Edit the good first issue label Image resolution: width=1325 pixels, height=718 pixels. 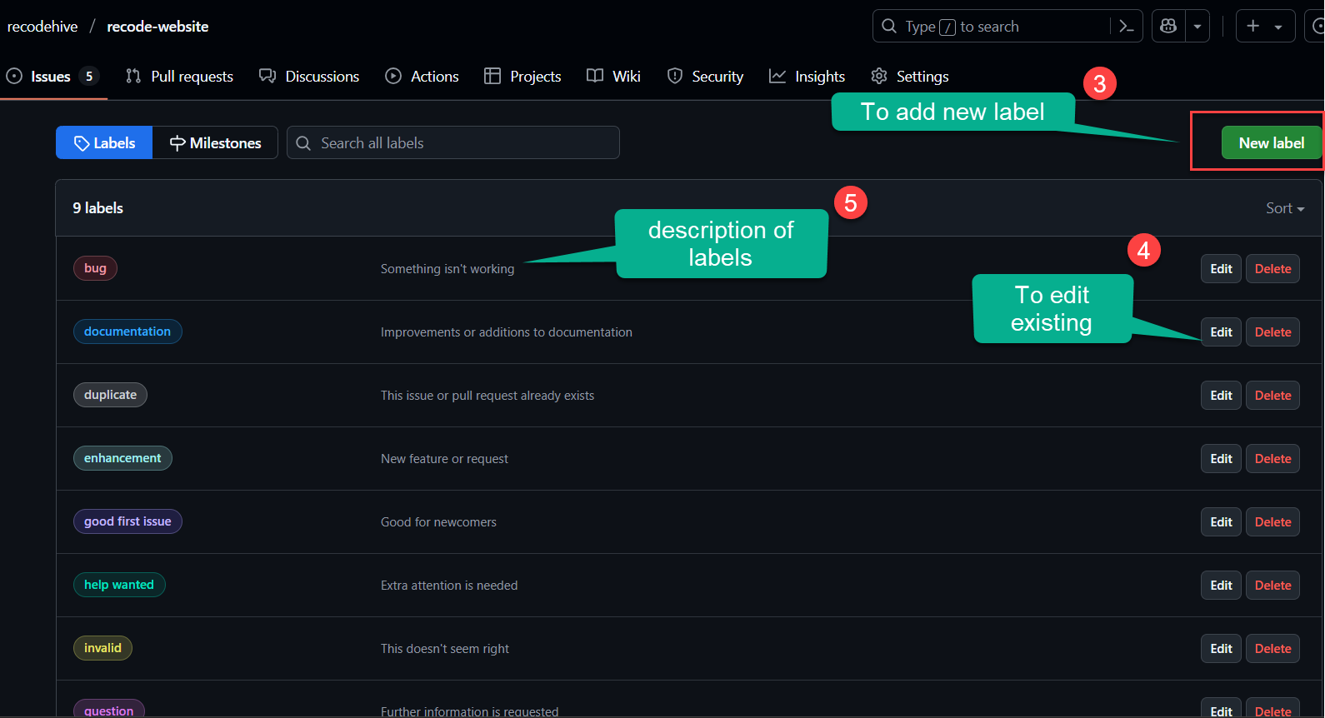click(x=1221, y=522)
